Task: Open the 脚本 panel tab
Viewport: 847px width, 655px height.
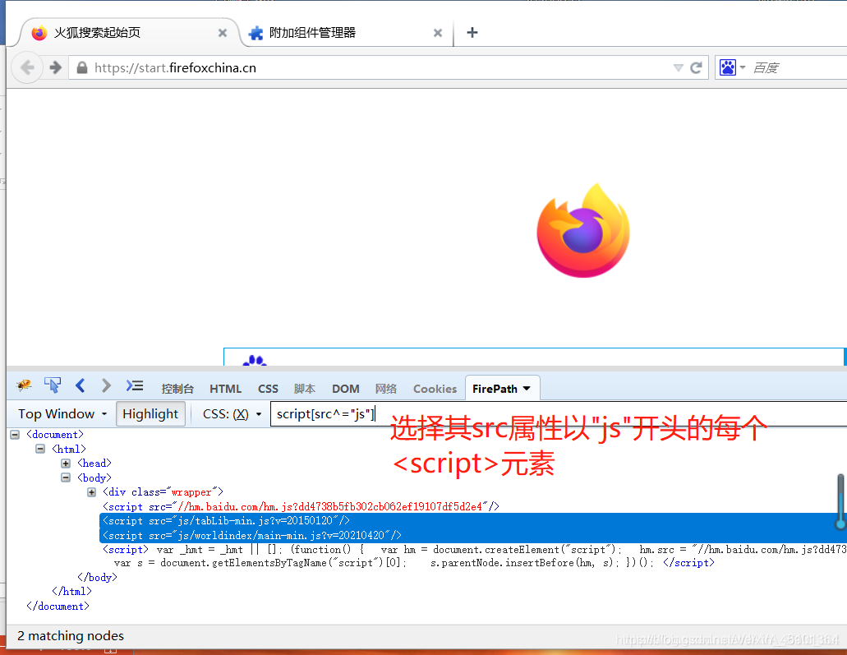Action: (305, 389)
